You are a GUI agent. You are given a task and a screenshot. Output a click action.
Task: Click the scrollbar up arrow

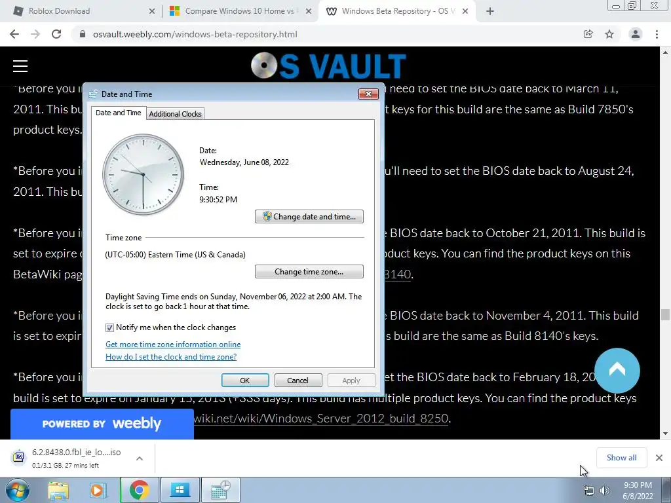665,52
